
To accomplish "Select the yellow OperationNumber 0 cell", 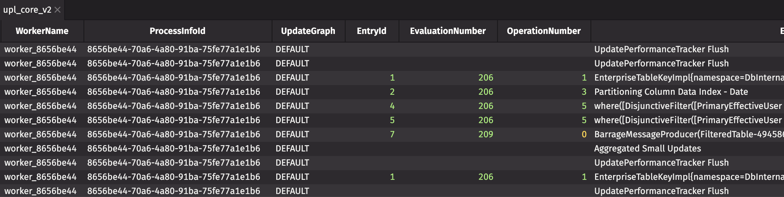I will click(584, 134).
